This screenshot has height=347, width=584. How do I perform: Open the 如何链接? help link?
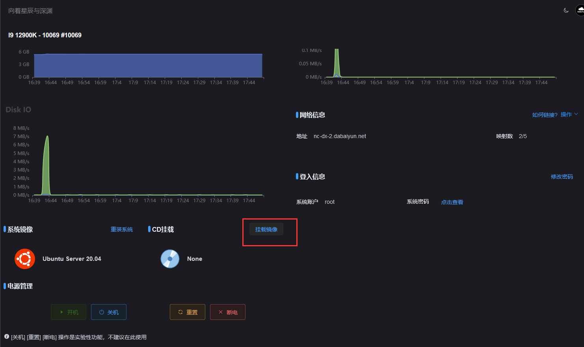pyautogui.click(x=545, y=115)
